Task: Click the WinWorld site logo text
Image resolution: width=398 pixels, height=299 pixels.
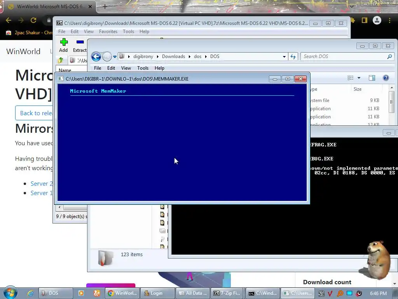Action: 23,51
